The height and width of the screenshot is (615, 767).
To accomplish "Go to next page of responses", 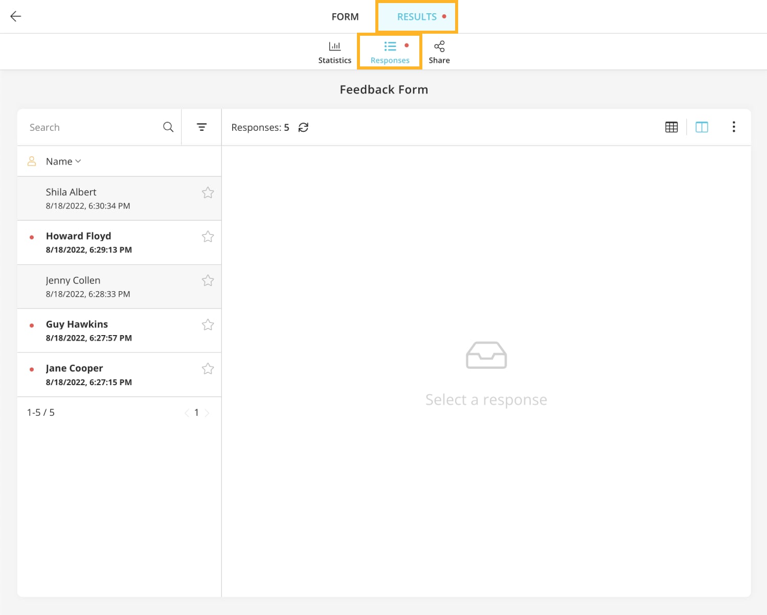I will click(x=208, y=412).
